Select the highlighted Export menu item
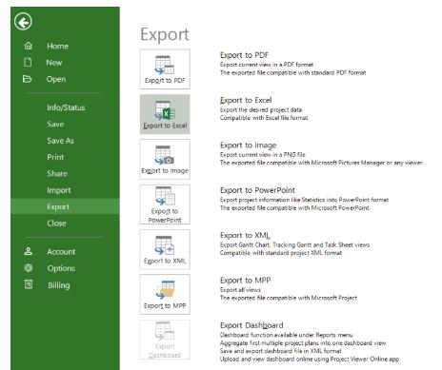 tap(65, 206)
